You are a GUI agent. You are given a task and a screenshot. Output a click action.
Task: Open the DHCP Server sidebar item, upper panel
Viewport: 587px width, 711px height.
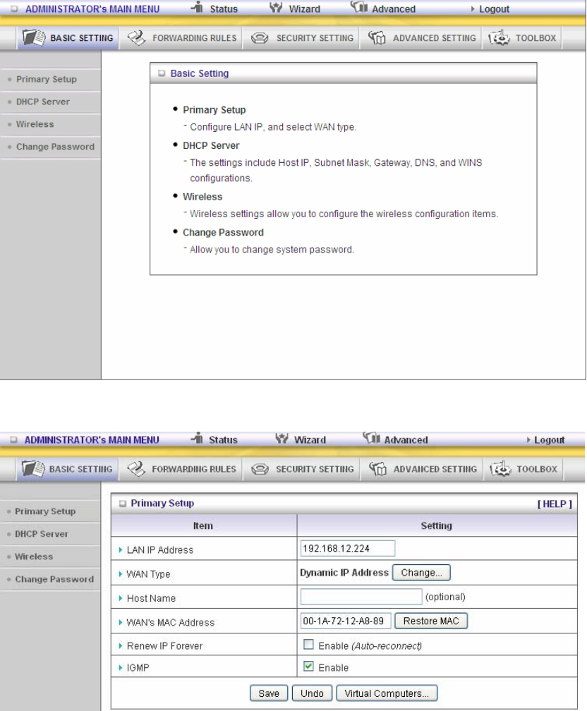pyautogui.click(x=43, y=102)
